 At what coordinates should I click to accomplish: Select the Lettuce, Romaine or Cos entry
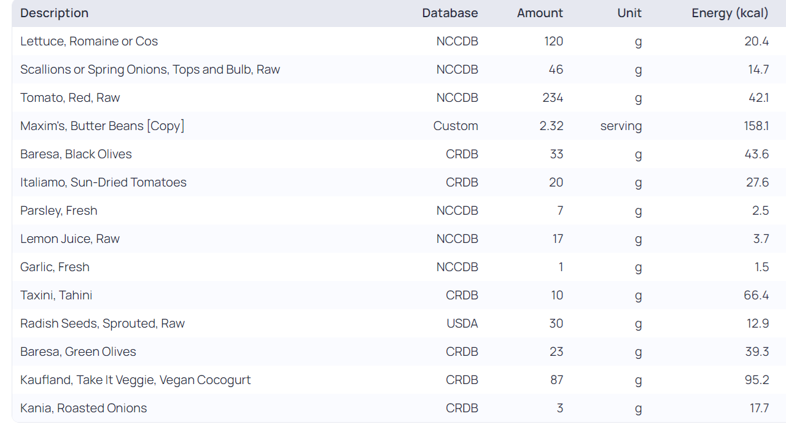pos(89,41)
